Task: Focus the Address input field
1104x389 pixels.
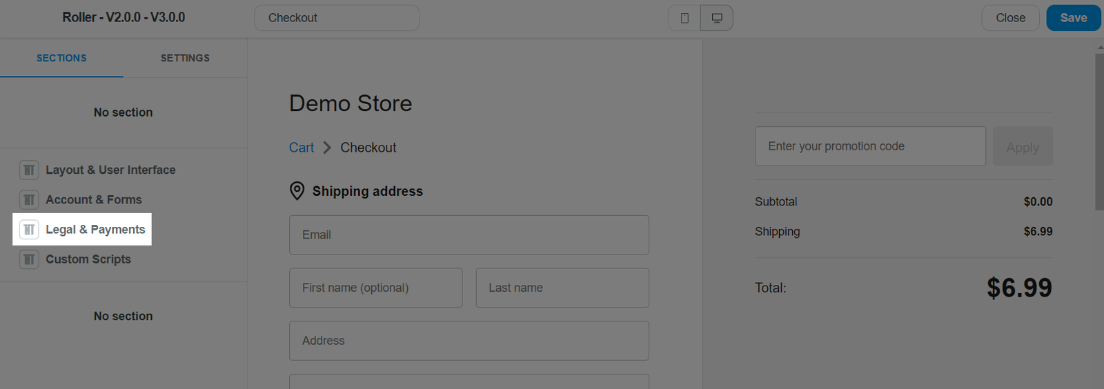Action: click(469, 341)
